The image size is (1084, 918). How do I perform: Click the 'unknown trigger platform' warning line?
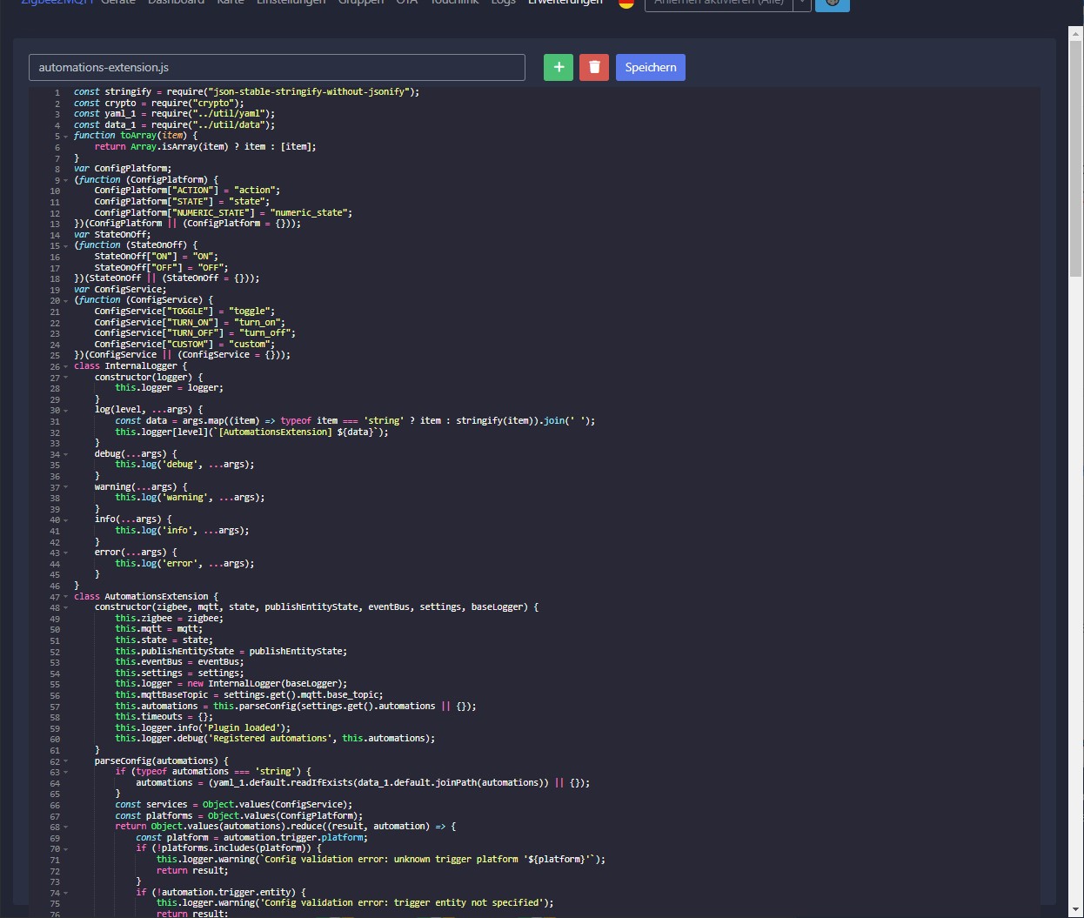[381, 860]
